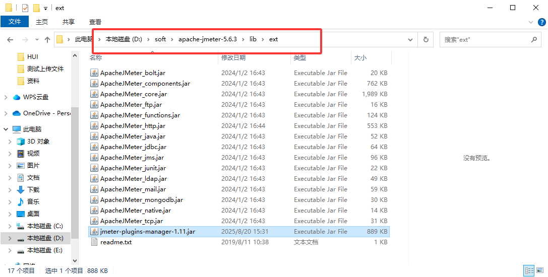Expand the 3D 对象 tree node
548x277 pixels.
pyautogui.click(x=10, y=142)
